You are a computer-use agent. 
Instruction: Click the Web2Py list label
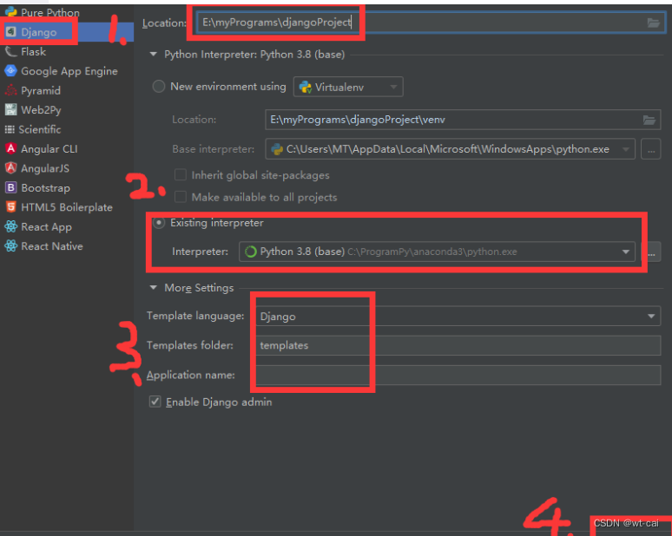point(41,110)
